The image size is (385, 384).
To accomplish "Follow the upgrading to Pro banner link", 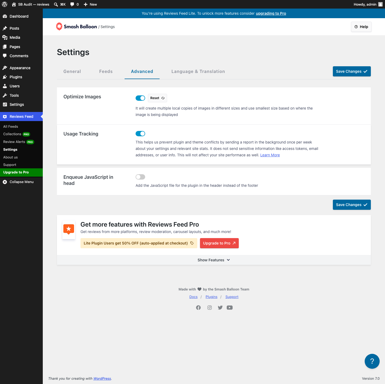I will tap(271, 13).
